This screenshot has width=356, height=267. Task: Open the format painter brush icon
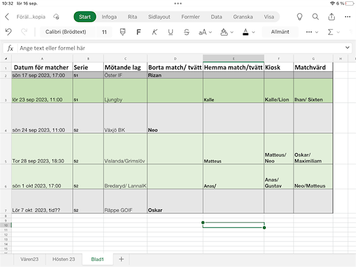point(122,31)
